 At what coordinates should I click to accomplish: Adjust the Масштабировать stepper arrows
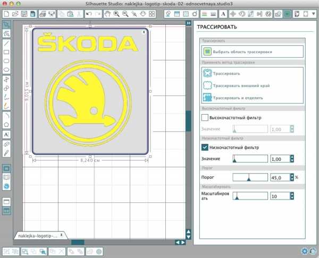tap(292, 196)
